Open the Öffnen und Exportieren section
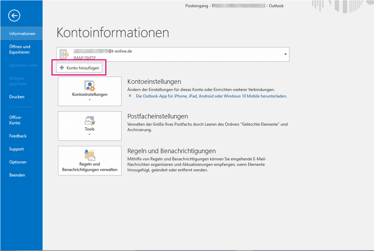 point(20,49)
